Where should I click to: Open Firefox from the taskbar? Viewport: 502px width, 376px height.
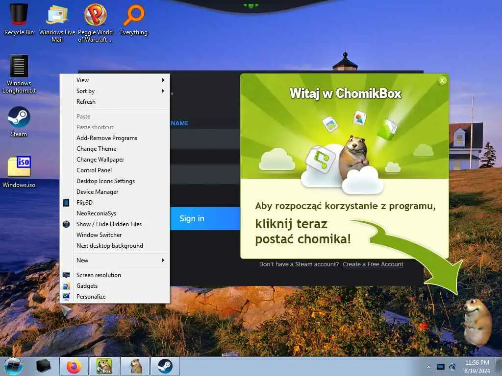[74, 366]
